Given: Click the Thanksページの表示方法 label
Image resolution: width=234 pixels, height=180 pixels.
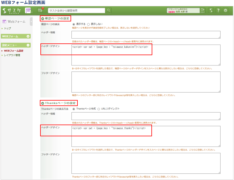Looking at the screenshot, I should [55, 109].
